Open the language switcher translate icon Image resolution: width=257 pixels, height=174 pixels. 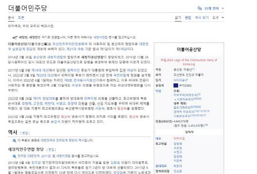click(x=199, y=9)
